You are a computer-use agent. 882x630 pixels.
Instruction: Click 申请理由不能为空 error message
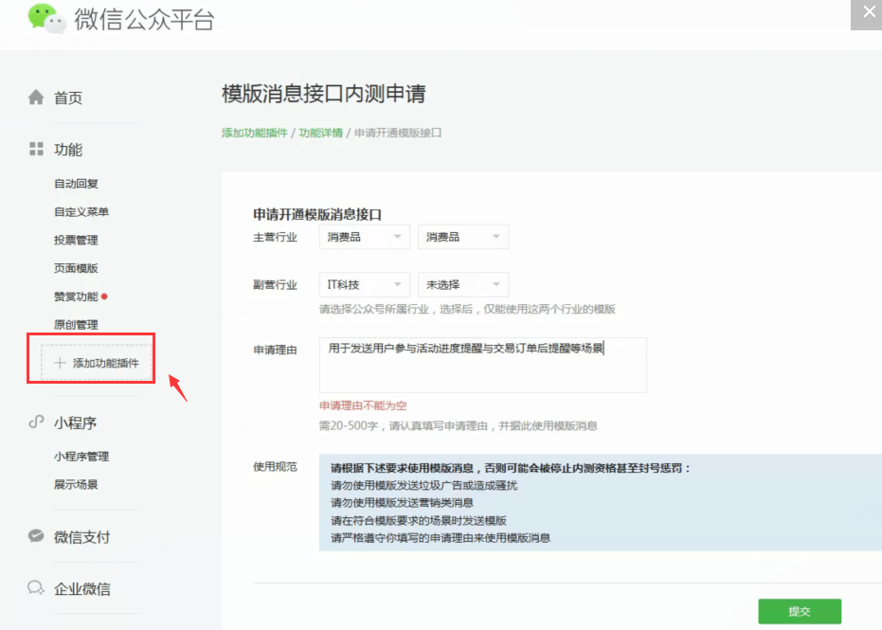[363, 405]
